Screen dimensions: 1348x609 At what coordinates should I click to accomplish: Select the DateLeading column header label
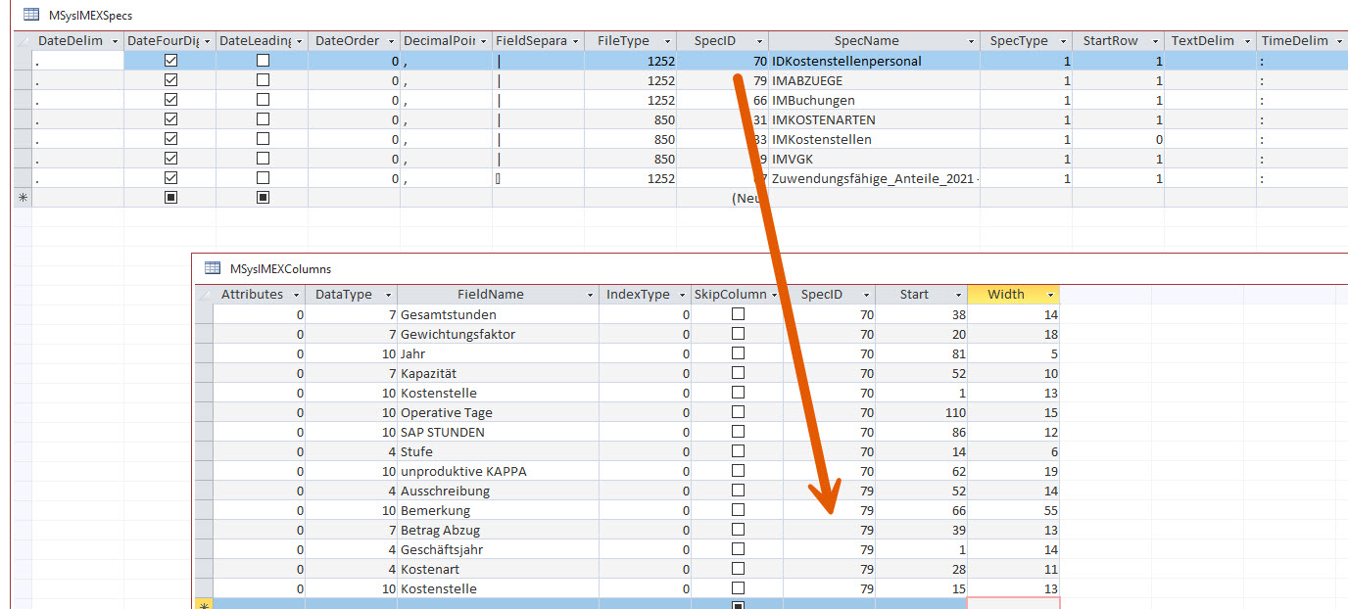(x=255, y=41)
